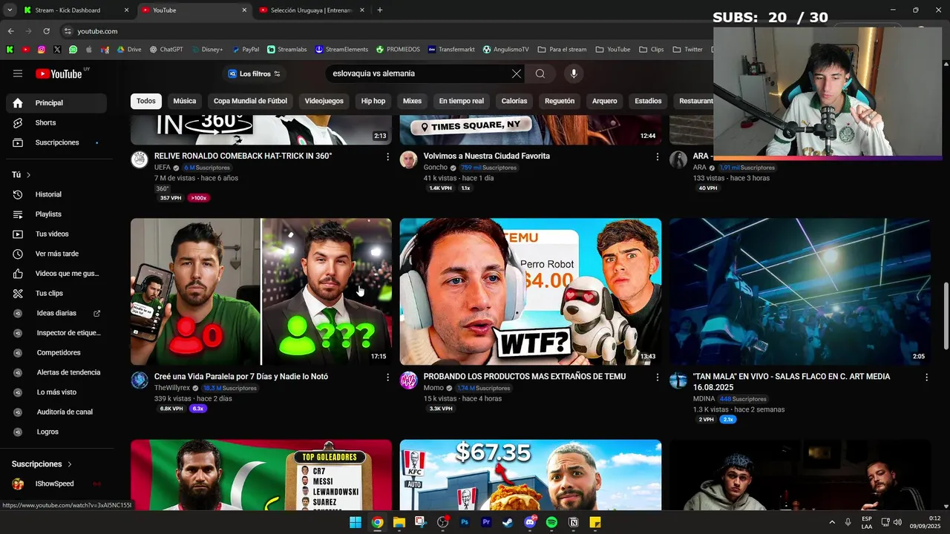Open the Drive bookmark
The height and width of the screenshot is (534, 950).
[x=128, y=50]
